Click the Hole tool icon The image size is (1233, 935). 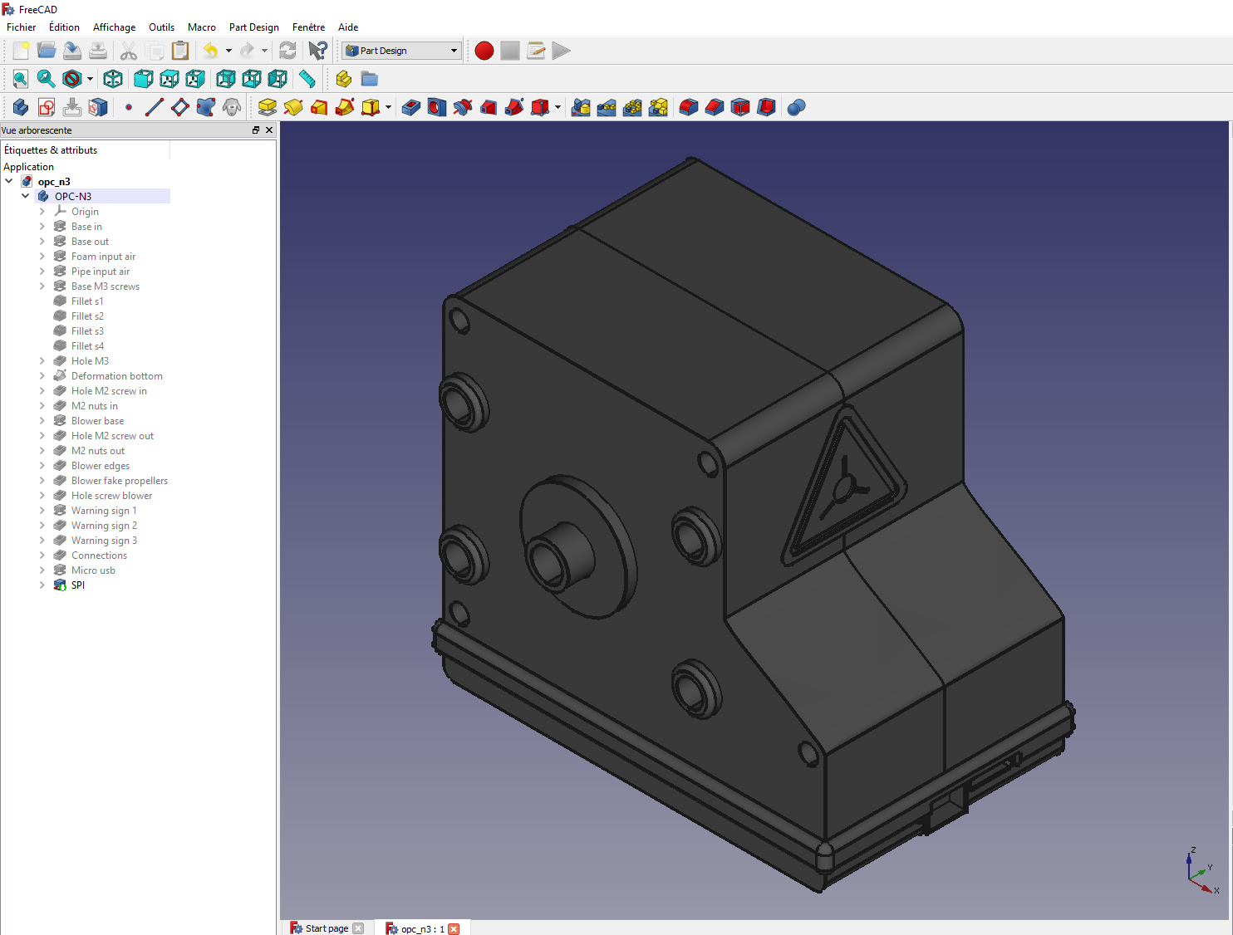click(x=437, y=107)
